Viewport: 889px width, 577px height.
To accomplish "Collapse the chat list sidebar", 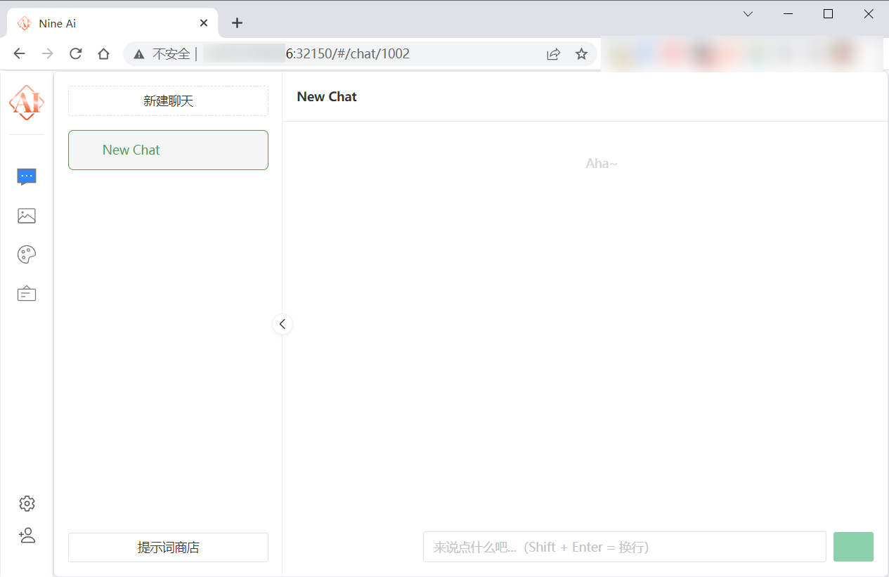I will [x=282, y=324].
